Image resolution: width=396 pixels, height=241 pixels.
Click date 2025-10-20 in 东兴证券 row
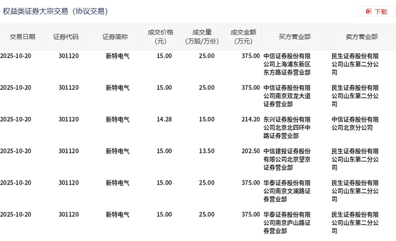coord(16,119)
